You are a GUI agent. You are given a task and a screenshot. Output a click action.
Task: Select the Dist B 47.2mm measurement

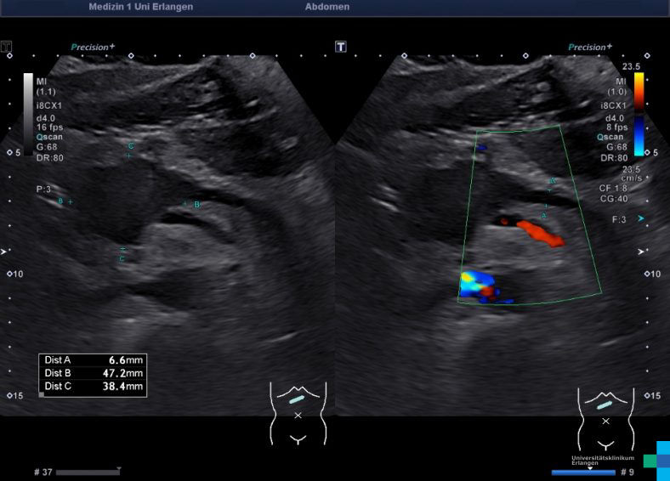tap(93, 373)
